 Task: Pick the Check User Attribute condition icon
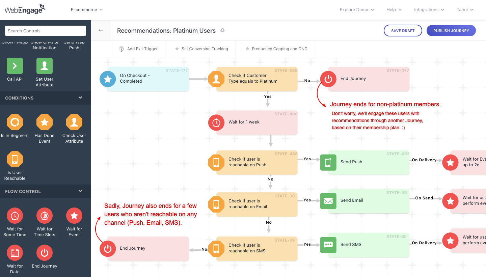point(74,122)
